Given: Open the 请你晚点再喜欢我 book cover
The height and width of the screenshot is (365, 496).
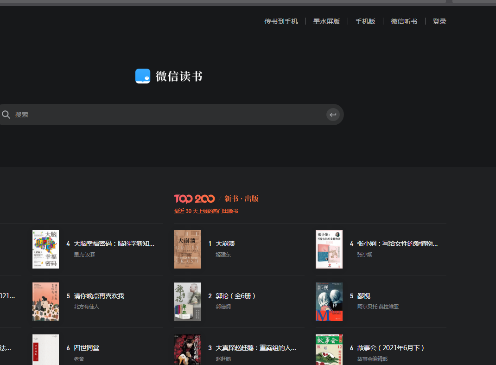Looking at the screenshot, I should (45, 301).
